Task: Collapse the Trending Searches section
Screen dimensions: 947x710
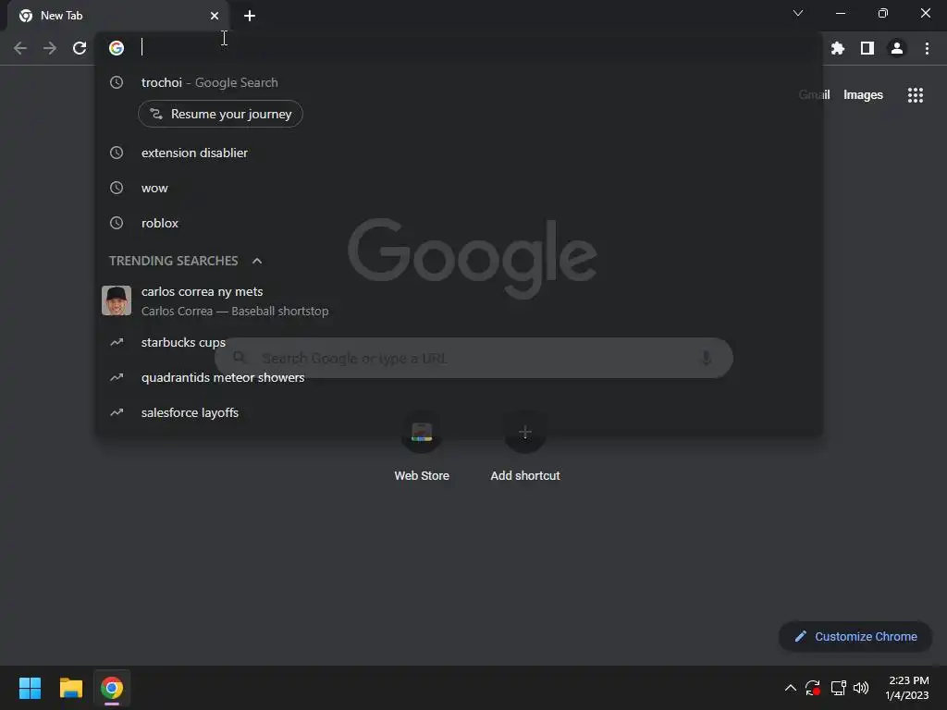Action: pos(257,261)
